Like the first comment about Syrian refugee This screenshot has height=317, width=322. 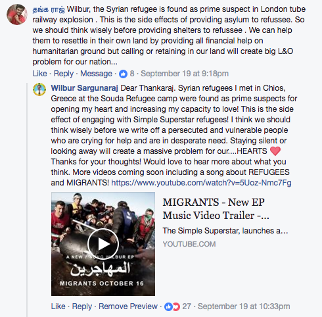click(x=39, y=74)
